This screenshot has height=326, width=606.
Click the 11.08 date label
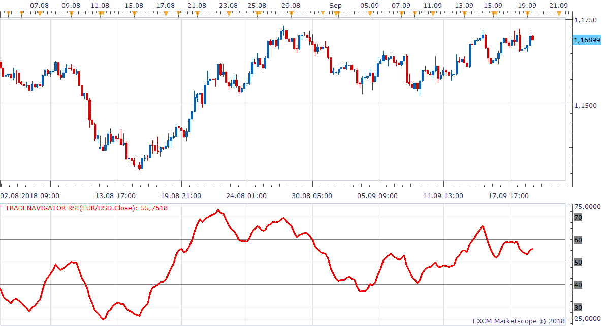[x=100, y=6]
